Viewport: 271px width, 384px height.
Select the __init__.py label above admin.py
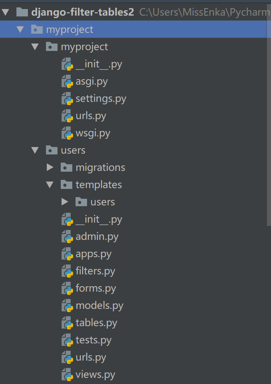tap(99, 220)
